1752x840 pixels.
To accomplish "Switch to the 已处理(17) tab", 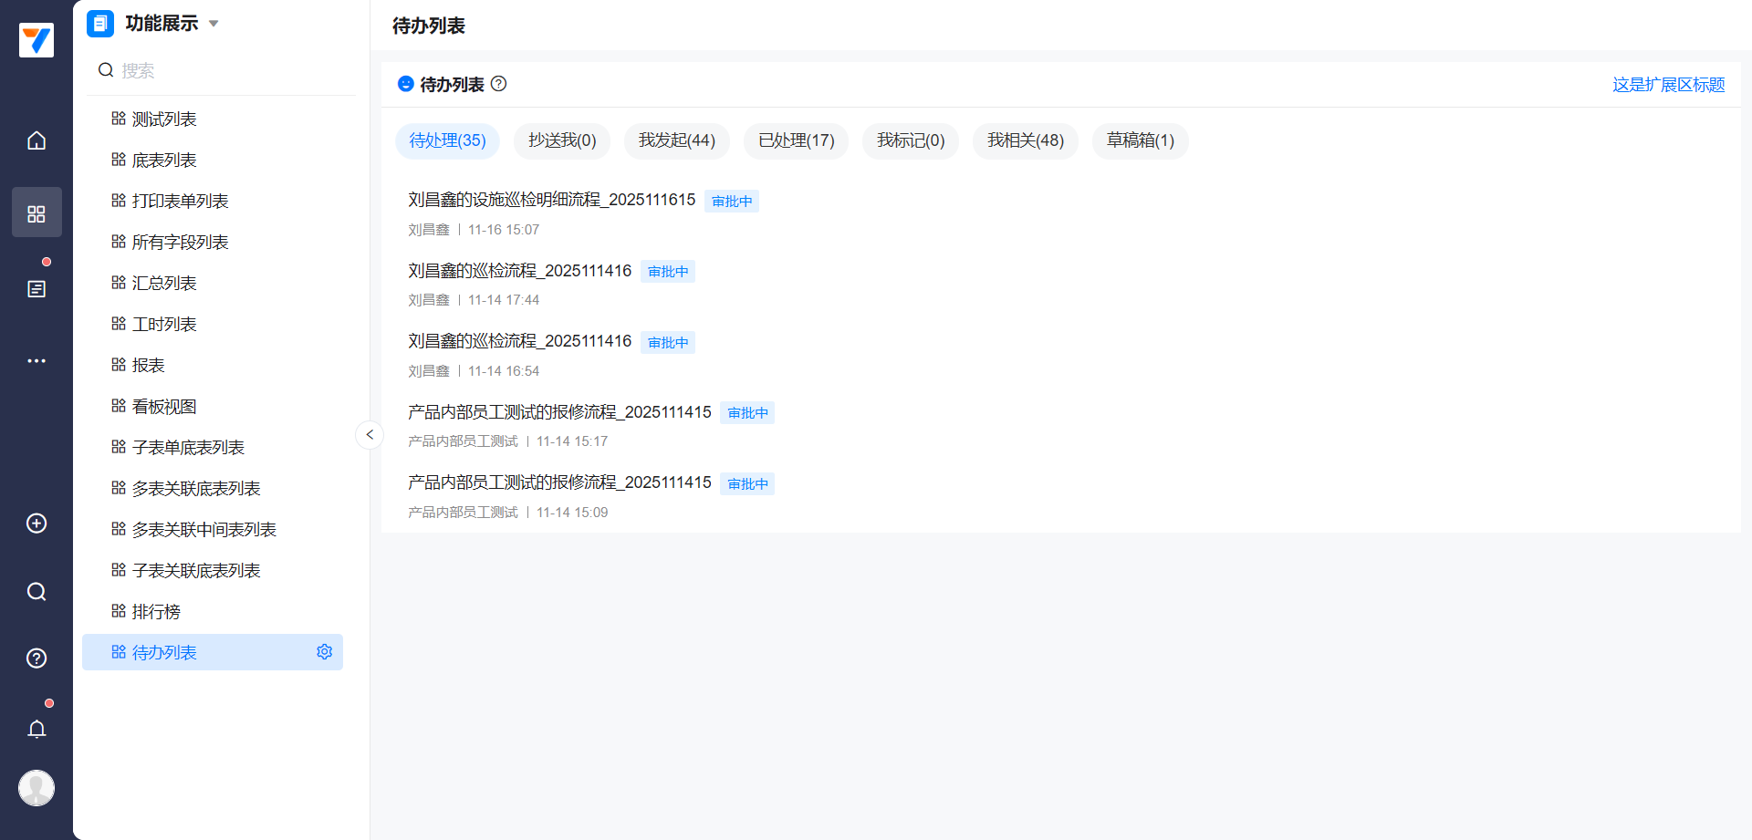I will pyautogui.click(x=796, y=140).
